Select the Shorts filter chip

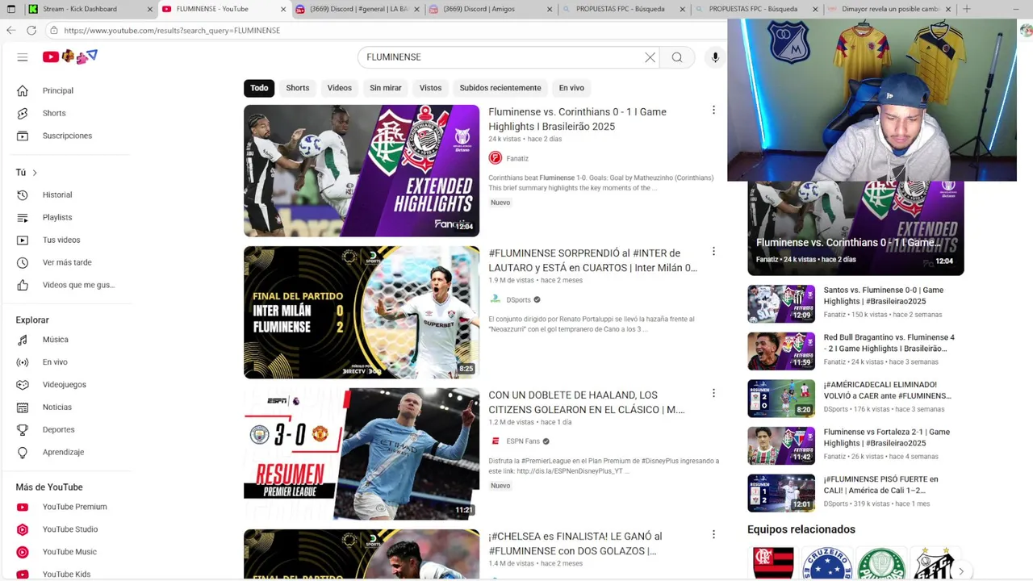(x=298, y=88)
